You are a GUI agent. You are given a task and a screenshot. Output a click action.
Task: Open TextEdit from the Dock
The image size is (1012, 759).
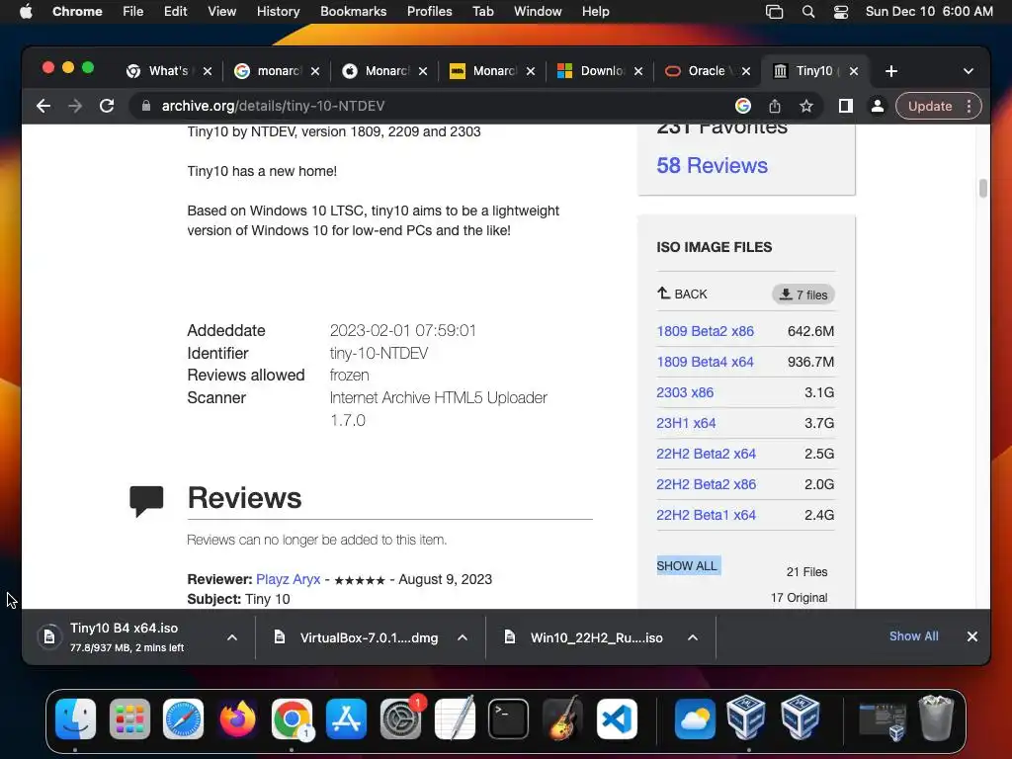[455, 719]
